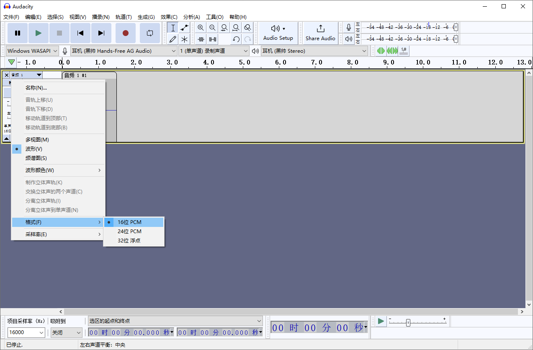Select the 频谱图(S) view option
This screenshot has height=350, width=533.
(x=58, y=158)
